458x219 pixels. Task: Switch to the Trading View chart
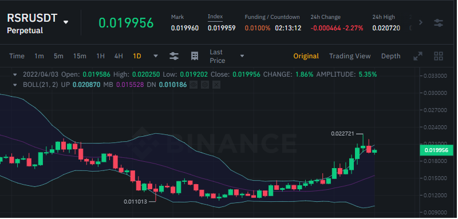click(x=350, y=56)
